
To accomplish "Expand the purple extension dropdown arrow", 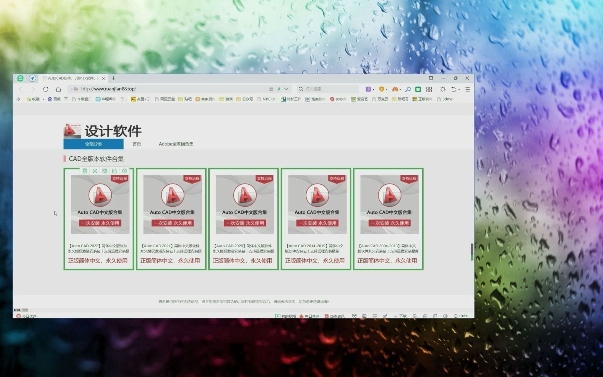I will tap(373, 89).
